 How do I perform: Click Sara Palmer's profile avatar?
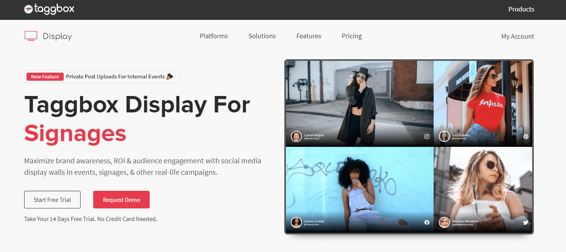tap(444, 137)
